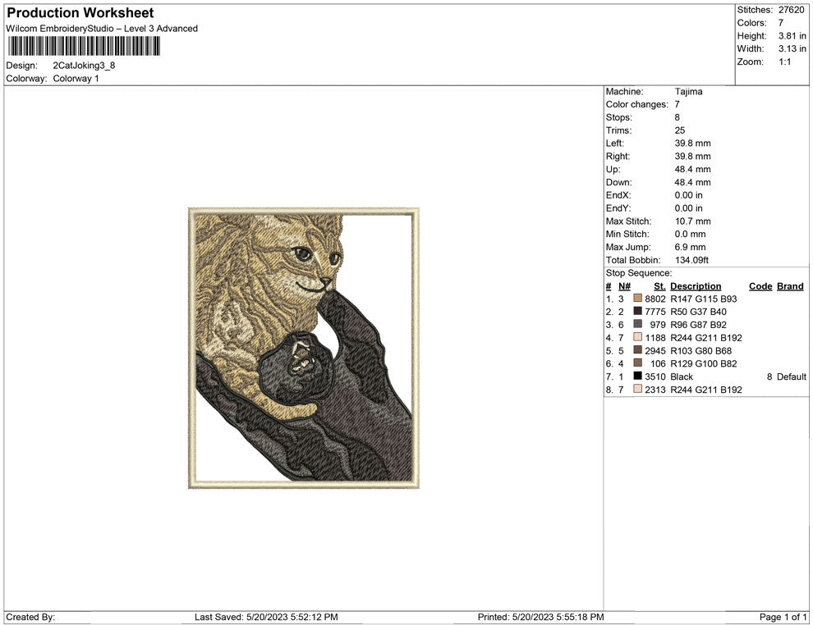The image size is (813, 625).
Task: Click the Total Bobbin value '134.09ft'
Action: [x=691, y=259]
